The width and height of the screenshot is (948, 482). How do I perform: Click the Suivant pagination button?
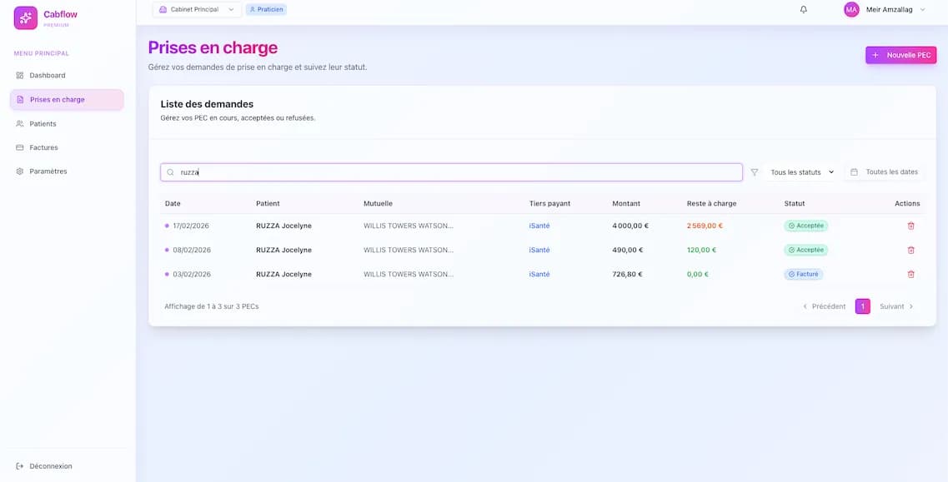pyautogui.click(x=896, y=307)
